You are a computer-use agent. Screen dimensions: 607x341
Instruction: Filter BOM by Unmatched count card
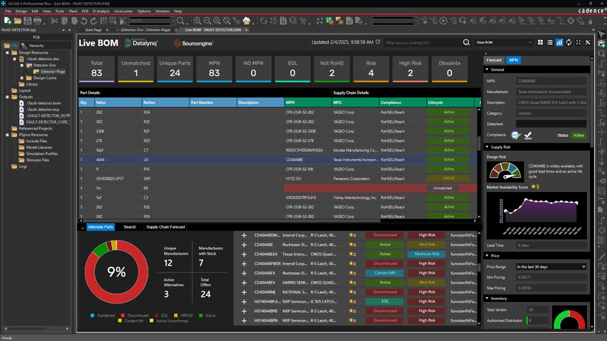(136, 69)
